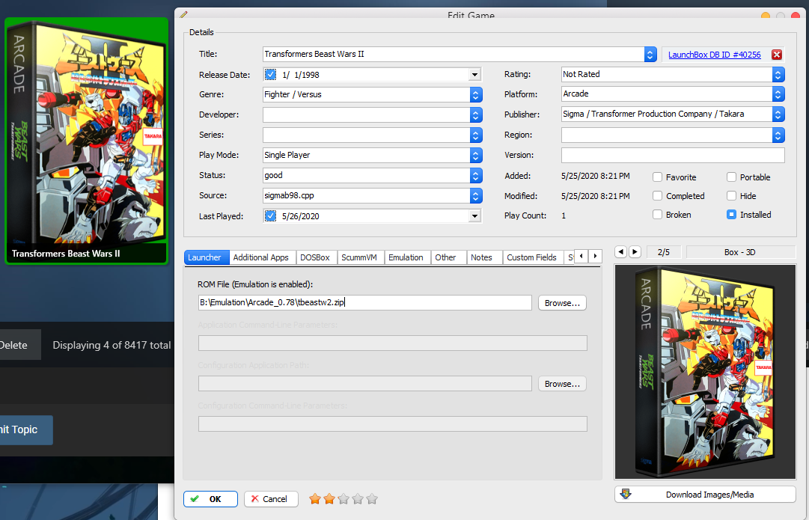Click the Version input field

pyautogui.click(x=673, y=155)
